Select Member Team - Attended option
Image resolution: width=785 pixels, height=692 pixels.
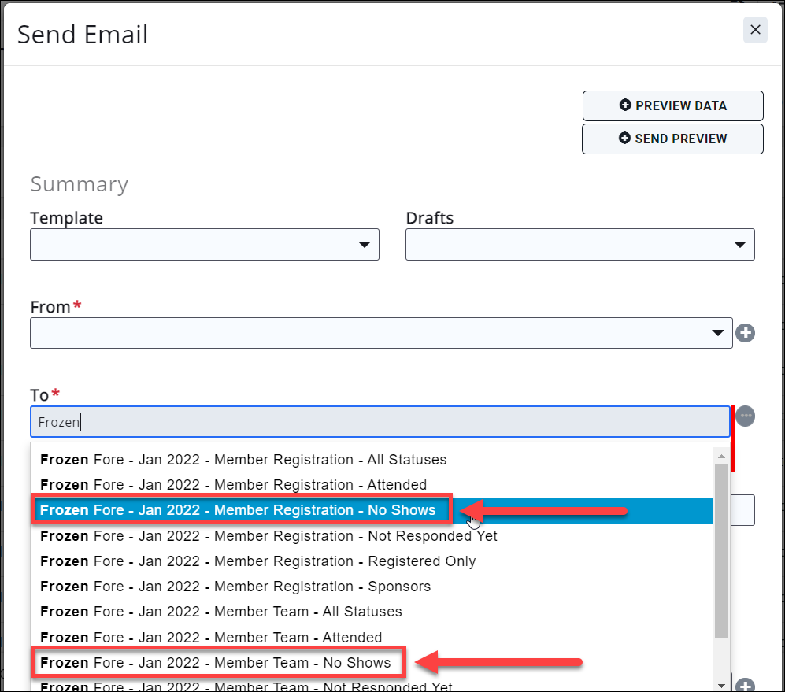(211, 637)
